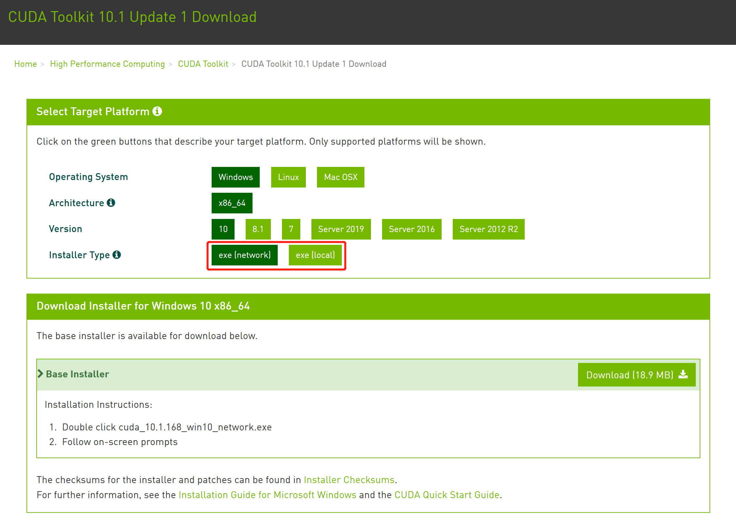Select Windows version 7
Screen dimensions: 736x522
(291, 229)
